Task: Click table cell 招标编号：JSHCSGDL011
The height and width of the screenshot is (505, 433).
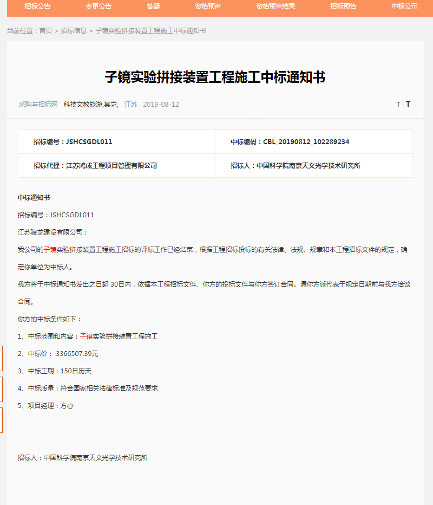Action: 116,142
